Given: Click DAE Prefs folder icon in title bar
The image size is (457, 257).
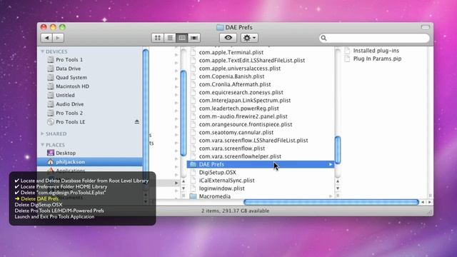Looking at the screenshot, I should click(220, 27).
